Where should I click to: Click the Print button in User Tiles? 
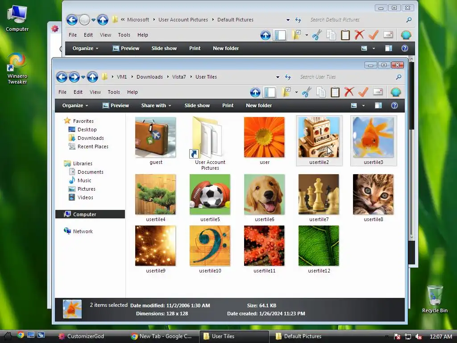coord(228,105)
